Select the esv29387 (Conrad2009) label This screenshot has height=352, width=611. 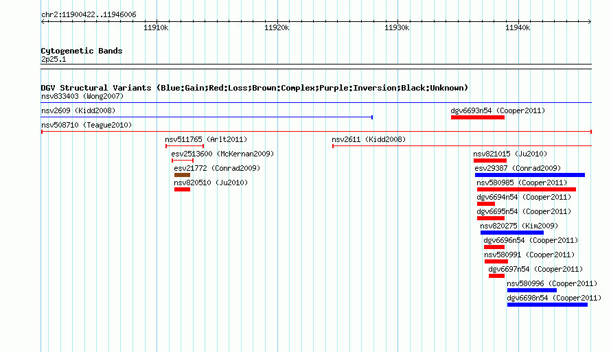pyautogui.click(x=518, y=168)
